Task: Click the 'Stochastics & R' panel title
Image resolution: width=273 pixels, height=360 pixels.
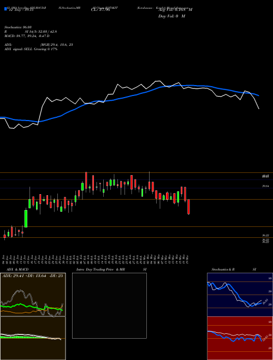Action: 223,269
